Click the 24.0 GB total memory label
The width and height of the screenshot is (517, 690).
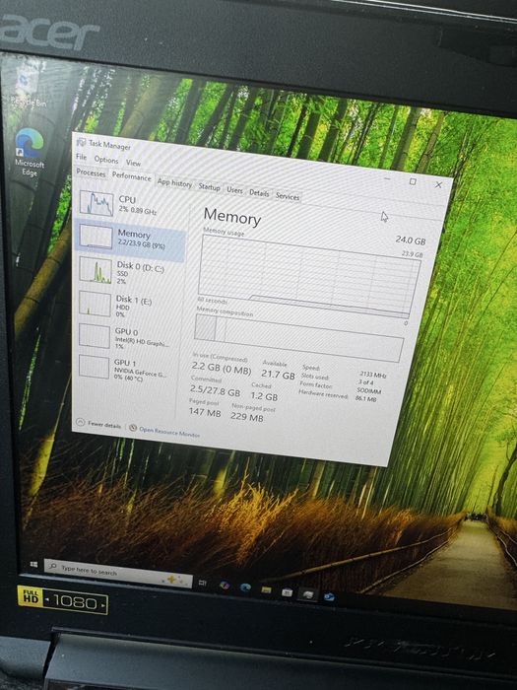pyautogui.click(x=411, y=240)
